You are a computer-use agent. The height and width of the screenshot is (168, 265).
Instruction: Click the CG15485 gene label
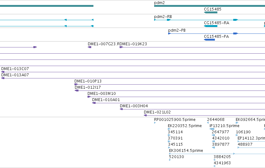213,9
